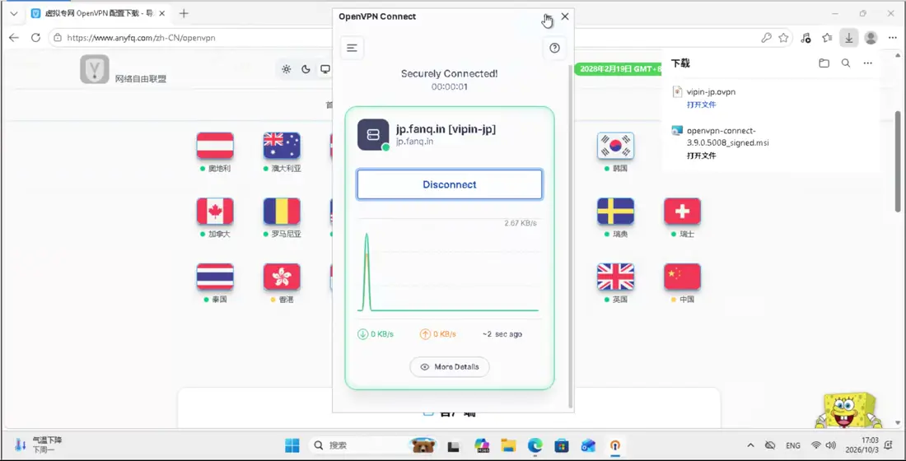Open File Explorer from taskbar
The height and width of the screenshot is (461, 906).
508,445
